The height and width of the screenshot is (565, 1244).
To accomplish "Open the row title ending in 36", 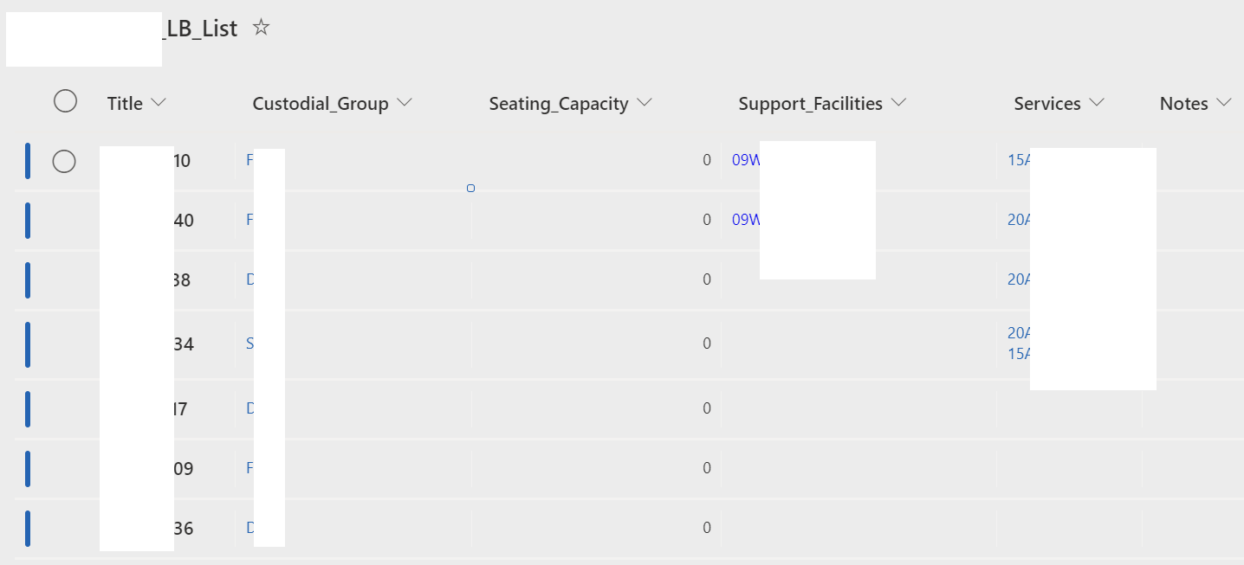I will pyautogui.click(x=184, y=529).
